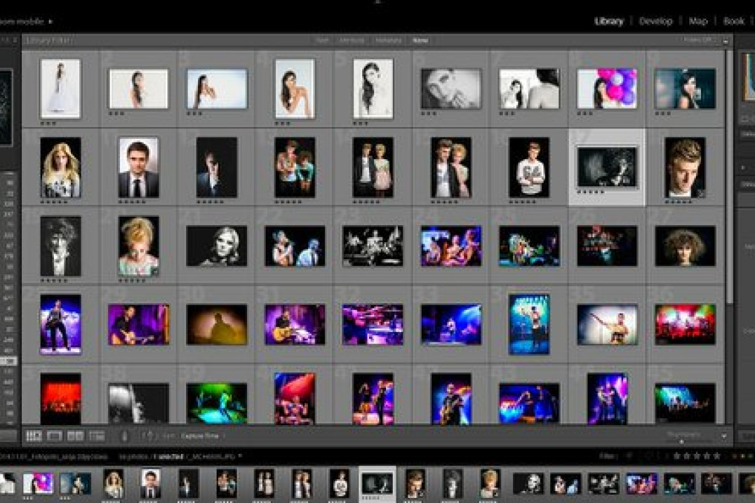Screen dimensions: 755x503
Task: Select the Attribute filter option
Action: tap(354, 41)
